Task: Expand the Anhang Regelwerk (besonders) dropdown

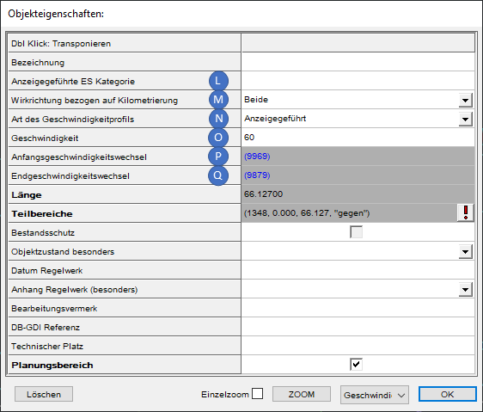Action: (x=465, y=290)
